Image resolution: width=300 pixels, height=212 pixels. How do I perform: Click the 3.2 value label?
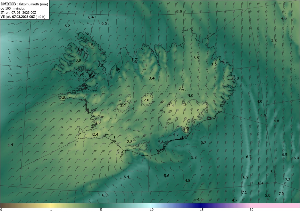214,65
